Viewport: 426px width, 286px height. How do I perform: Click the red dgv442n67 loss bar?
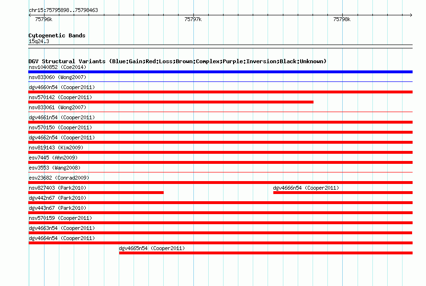coord(220,203)
